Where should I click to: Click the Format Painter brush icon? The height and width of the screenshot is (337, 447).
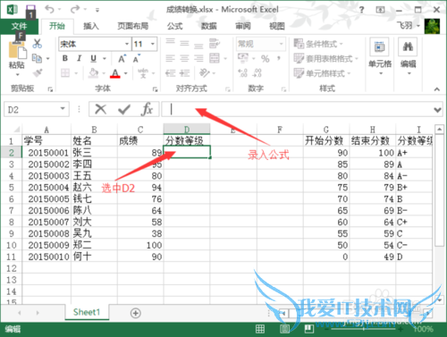click(38, 72)
